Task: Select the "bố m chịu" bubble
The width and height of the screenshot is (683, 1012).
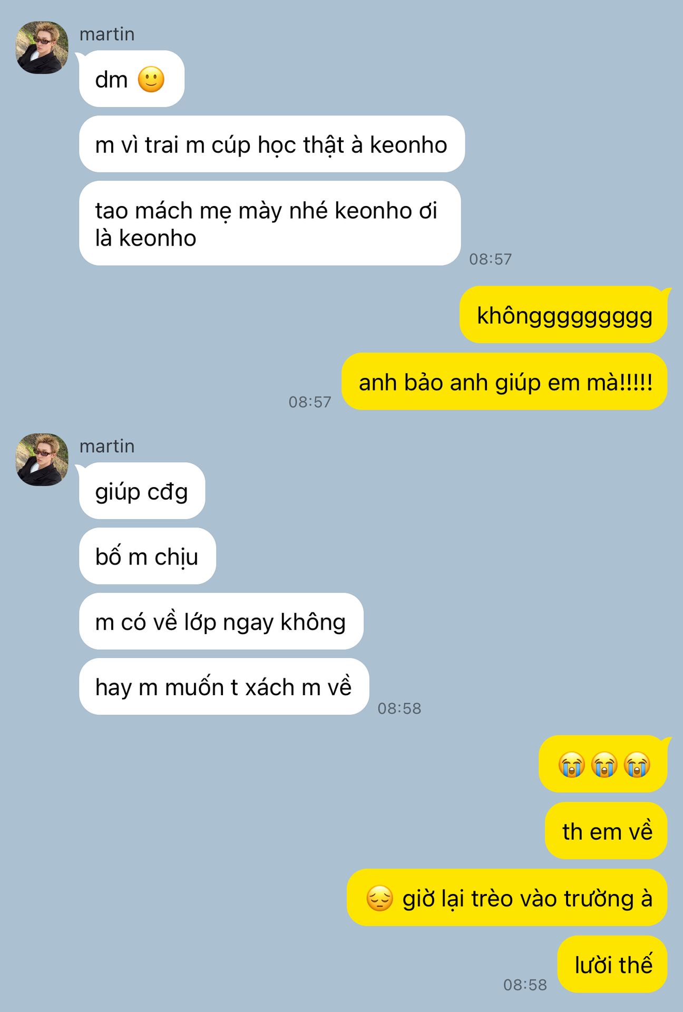Action: pyautogui.click(x=148, y=556)
